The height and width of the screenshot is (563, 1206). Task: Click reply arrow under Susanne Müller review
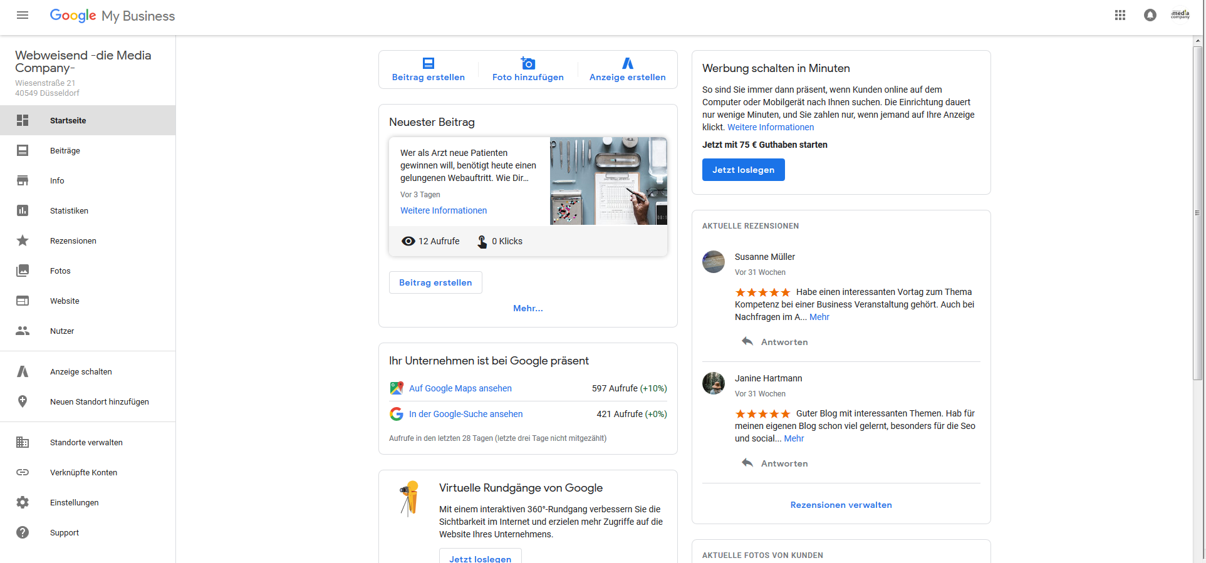pos(747,341)
